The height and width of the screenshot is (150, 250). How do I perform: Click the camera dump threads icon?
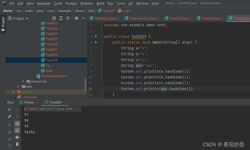coord(10,132)
